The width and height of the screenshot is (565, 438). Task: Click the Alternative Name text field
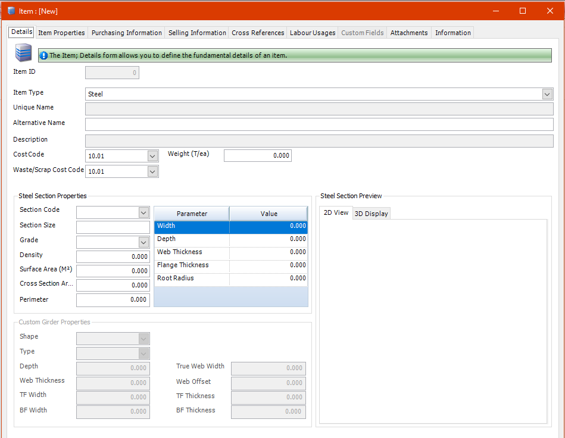(x=319, y=124)
